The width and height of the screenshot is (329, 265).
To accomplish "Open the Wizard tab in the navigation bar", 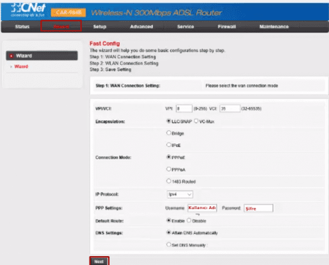I will coord(61,27).
